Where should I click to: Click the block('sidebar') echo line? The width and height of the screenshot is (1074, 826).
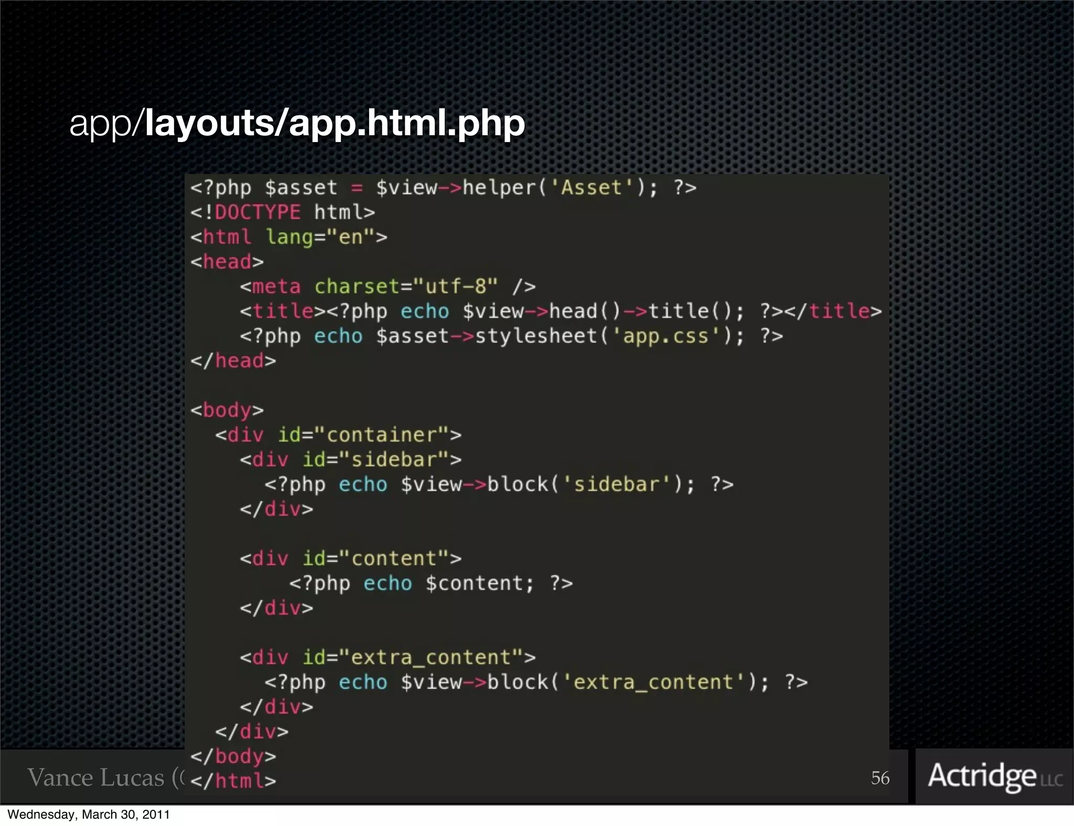(498, 484)
